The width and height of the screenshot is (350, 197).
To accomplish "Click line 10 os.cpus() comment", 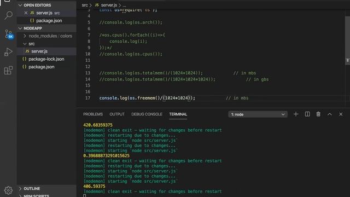I will coord(131,54).
